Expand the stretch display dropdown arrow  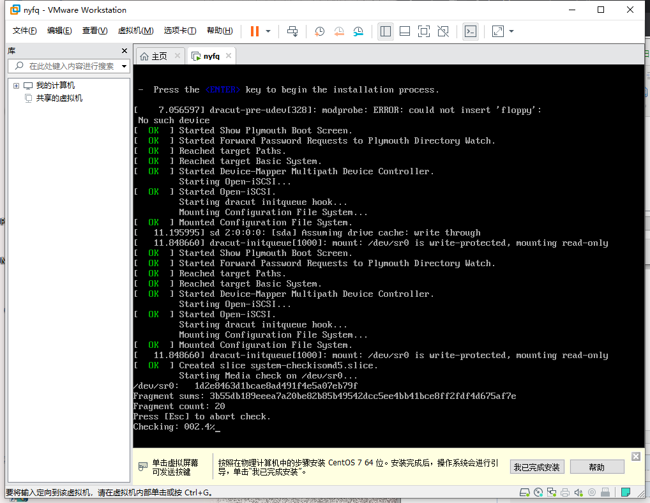[511, 31]
